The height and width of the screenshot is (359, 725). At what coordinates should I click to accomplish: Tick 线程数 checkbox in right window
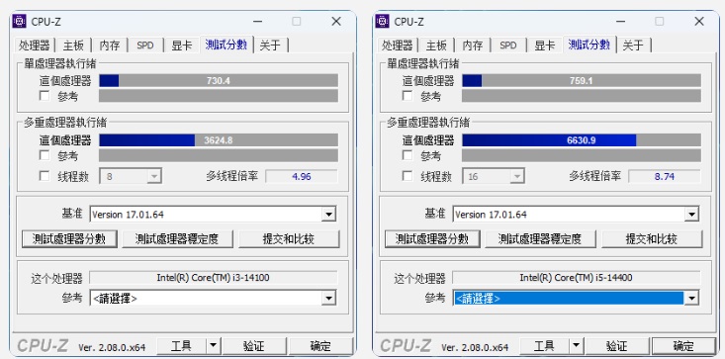[408, 176]
